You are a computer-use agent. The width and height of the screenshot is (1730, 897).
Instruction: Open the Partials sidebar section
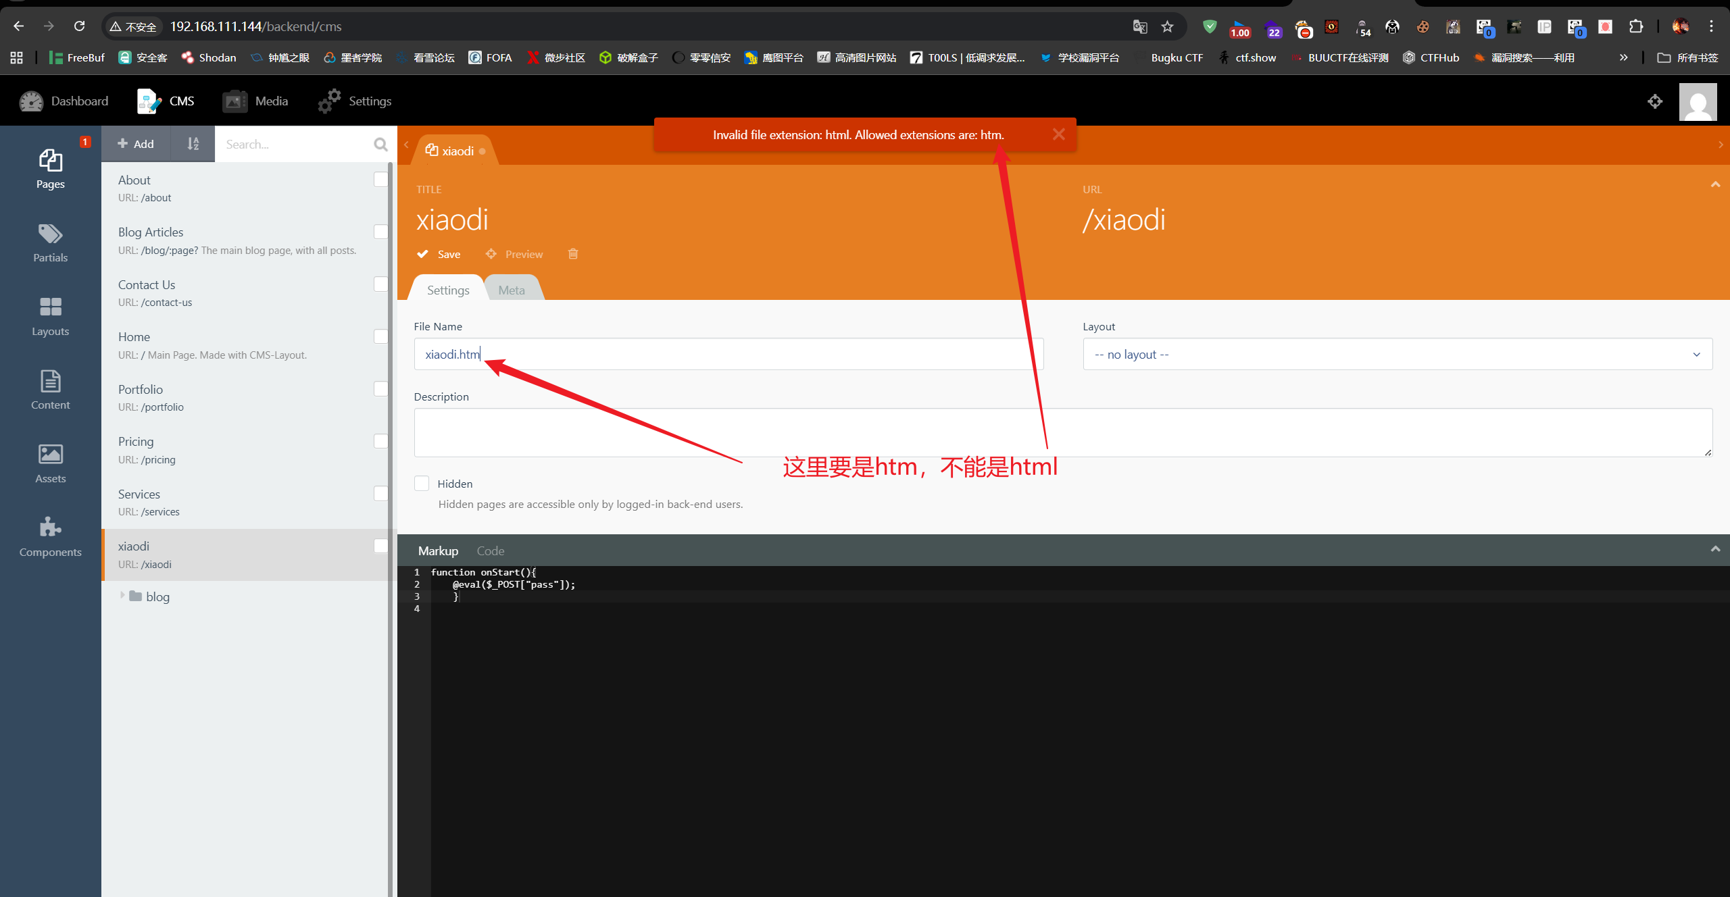[50, 242]
